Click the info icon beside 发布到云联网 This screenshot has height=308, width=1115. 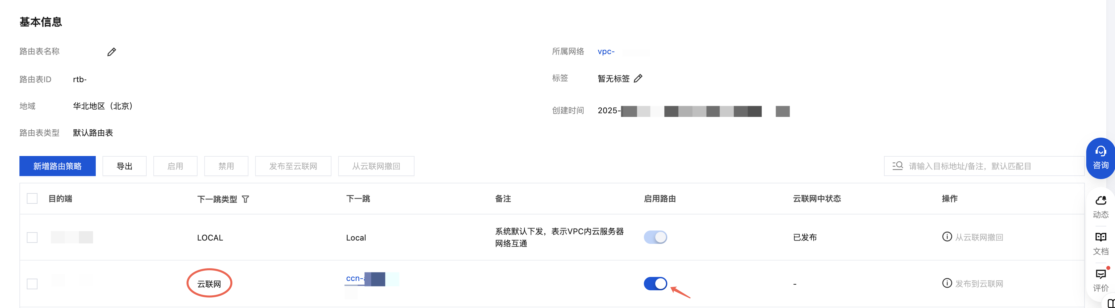coord(947,283)
